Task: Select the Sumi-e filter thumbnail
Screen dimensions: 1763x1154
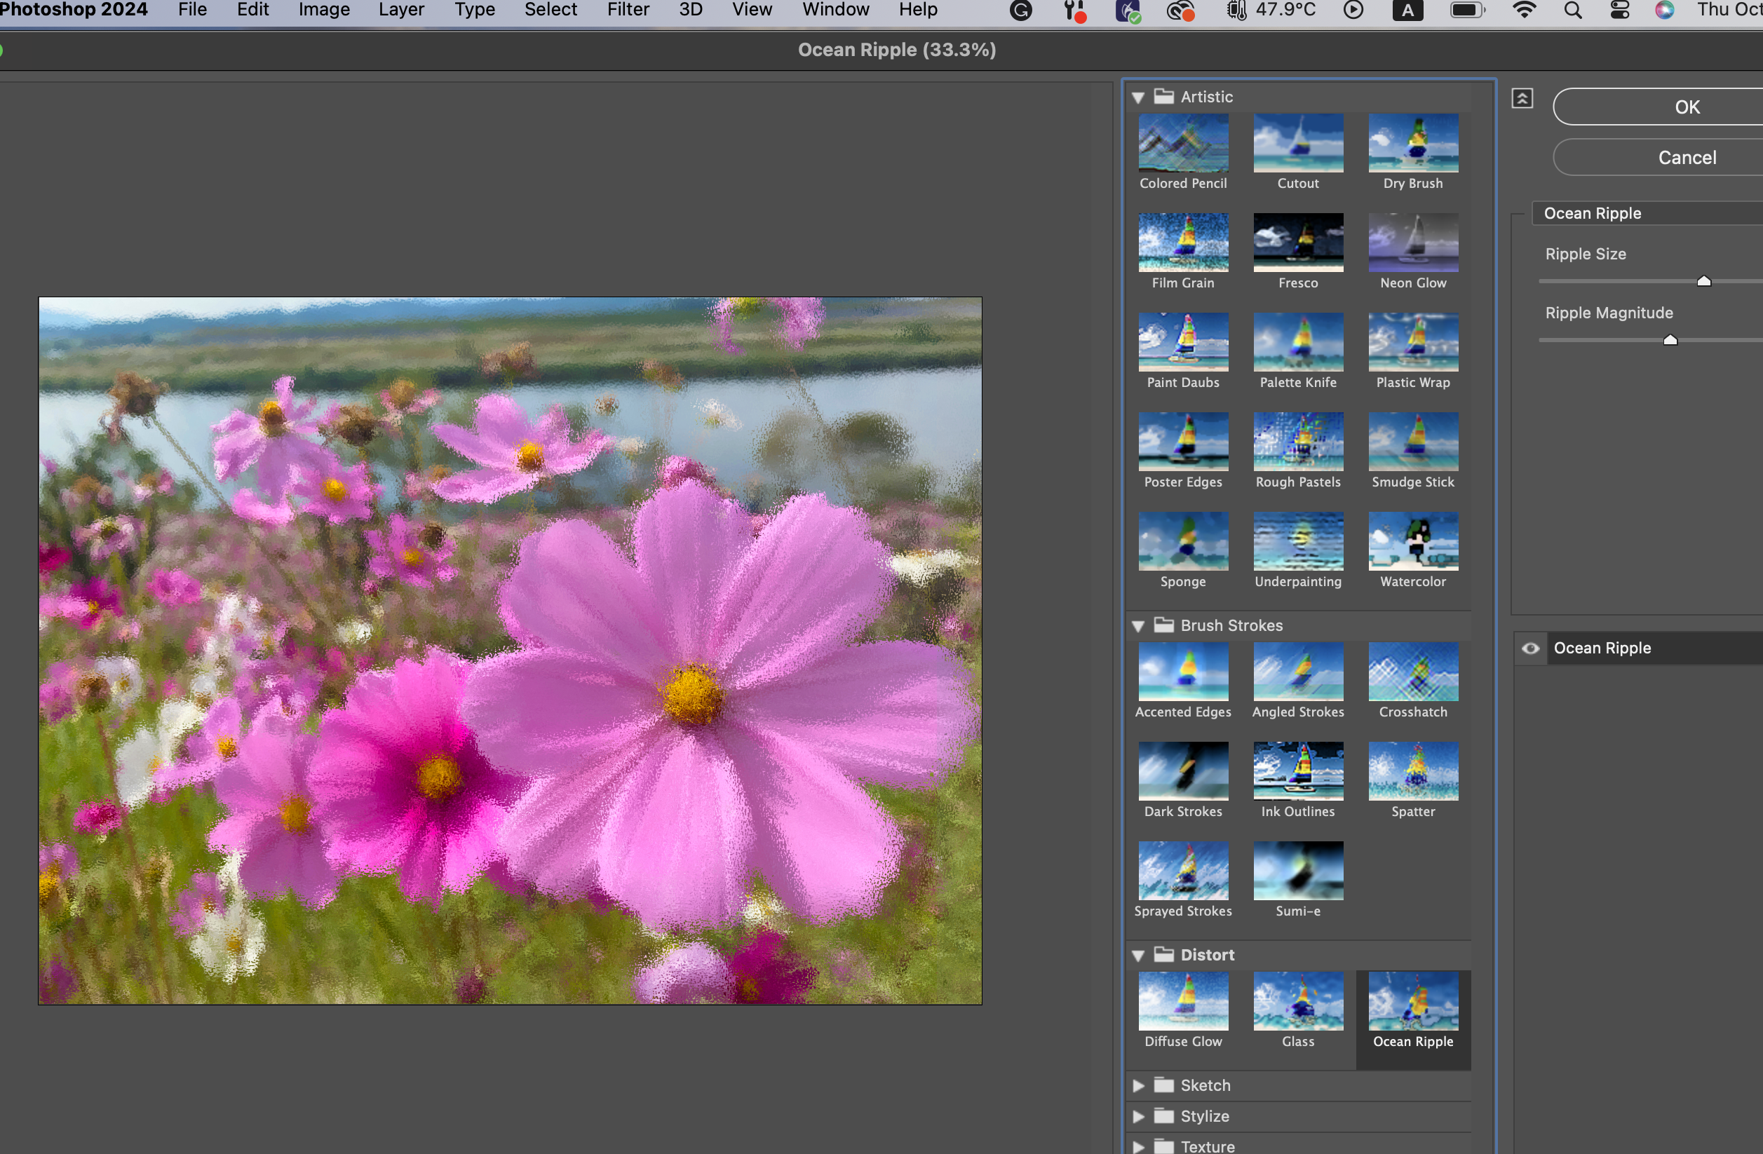Action: tap(1298, 871)
